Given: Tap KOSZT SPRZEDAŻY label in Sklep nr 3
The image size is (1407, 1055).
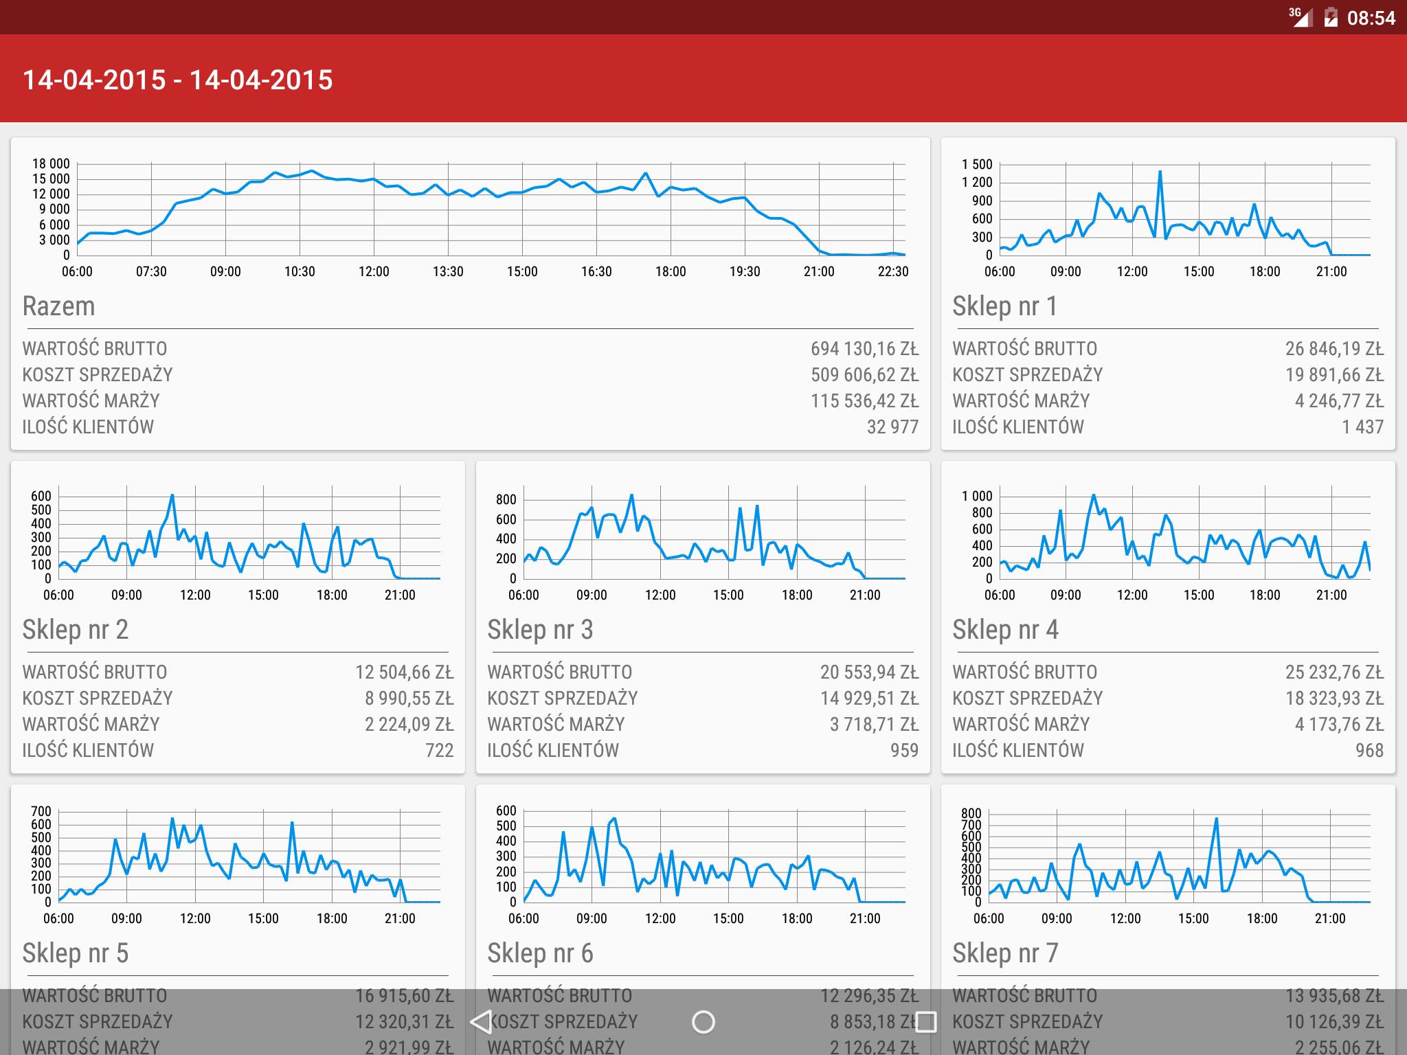Looking at the screenshot, I should tap(563, 698).
